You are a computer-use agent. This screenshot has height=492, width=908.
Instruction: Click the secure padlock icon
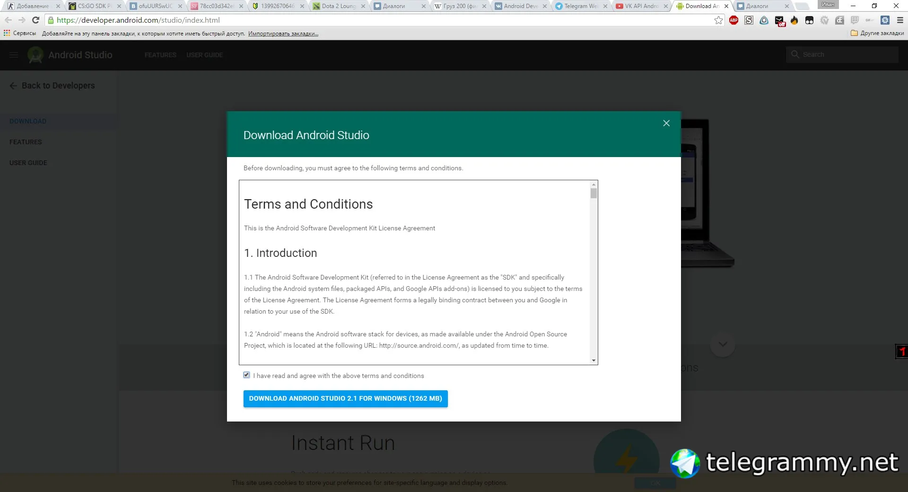point(51,20)
